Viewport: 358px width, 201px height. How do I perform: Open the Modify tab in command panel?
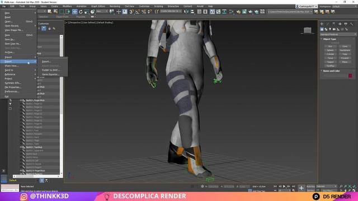click(x=328, y=23)
